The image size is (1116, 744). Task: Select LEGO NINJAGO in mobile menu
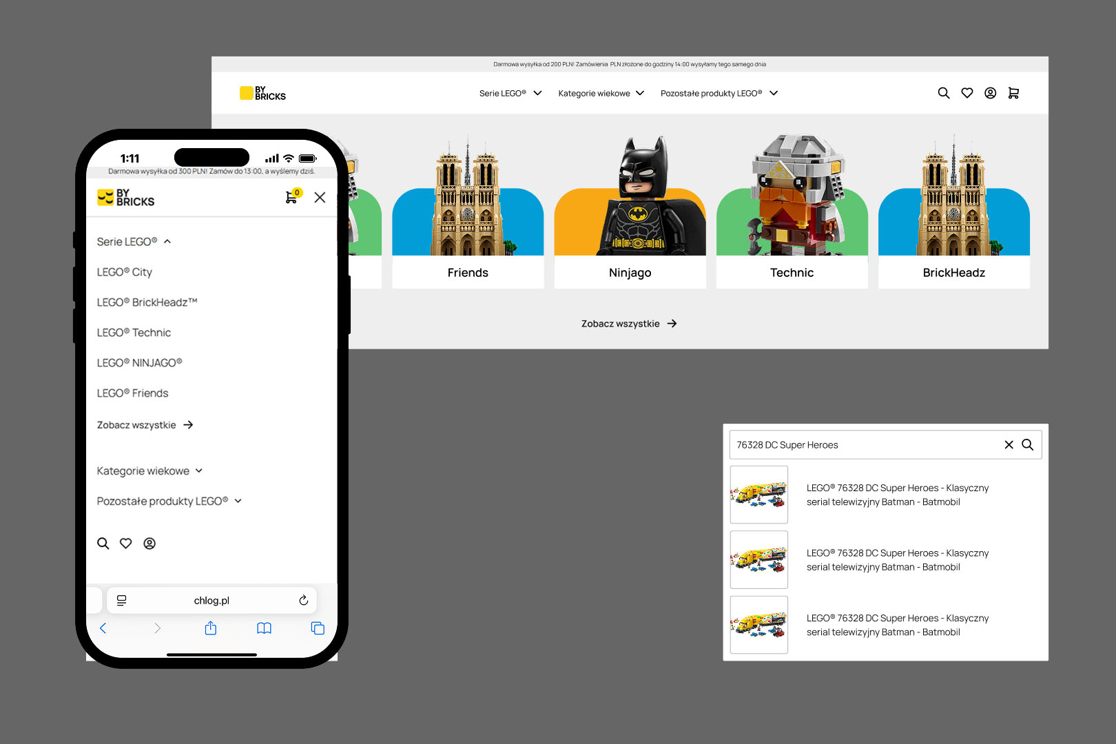(140, 363)
